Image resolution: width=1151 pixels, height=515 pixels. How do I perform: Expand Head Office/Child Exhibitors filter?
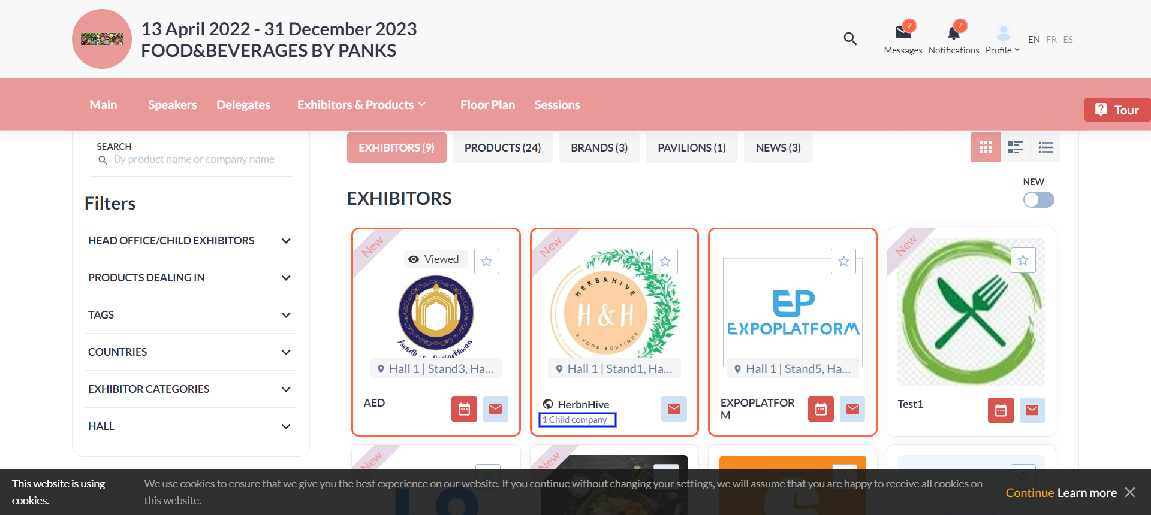[191, 241]
